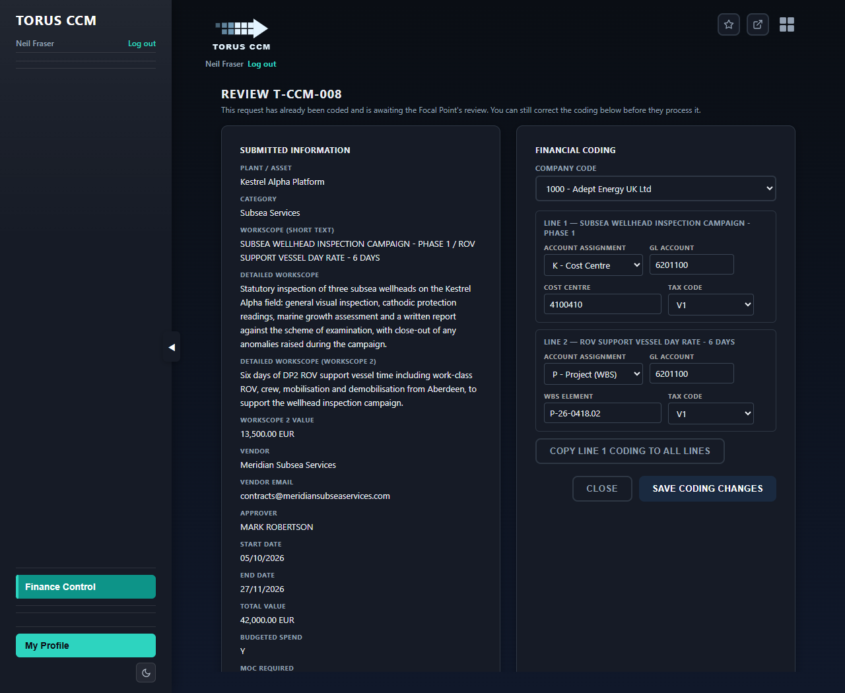Click end date 27/11/2026
This screenshot has width=845, height=693.
(262, 589)
